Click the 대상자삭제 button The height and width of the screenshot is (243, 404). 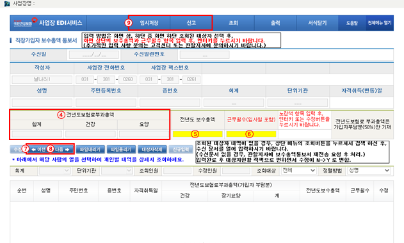[x=152, y=149]
